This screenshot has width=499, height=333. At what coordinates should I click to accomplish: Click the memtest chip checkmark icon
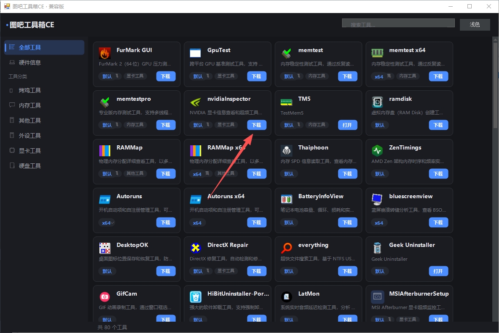tap(286, 53)
